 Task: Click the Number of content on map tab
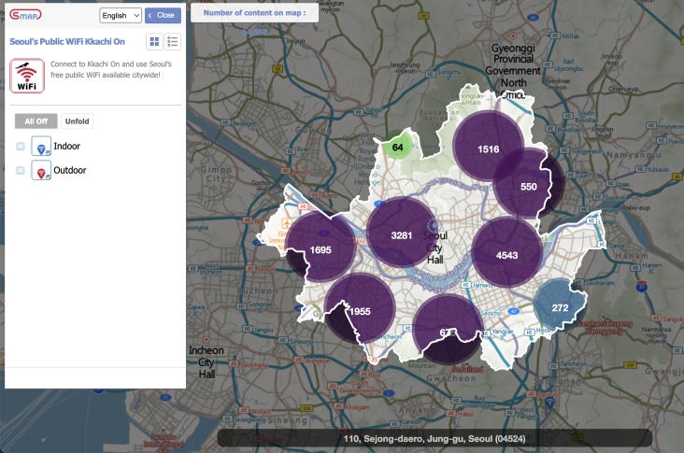coord(254,11)
